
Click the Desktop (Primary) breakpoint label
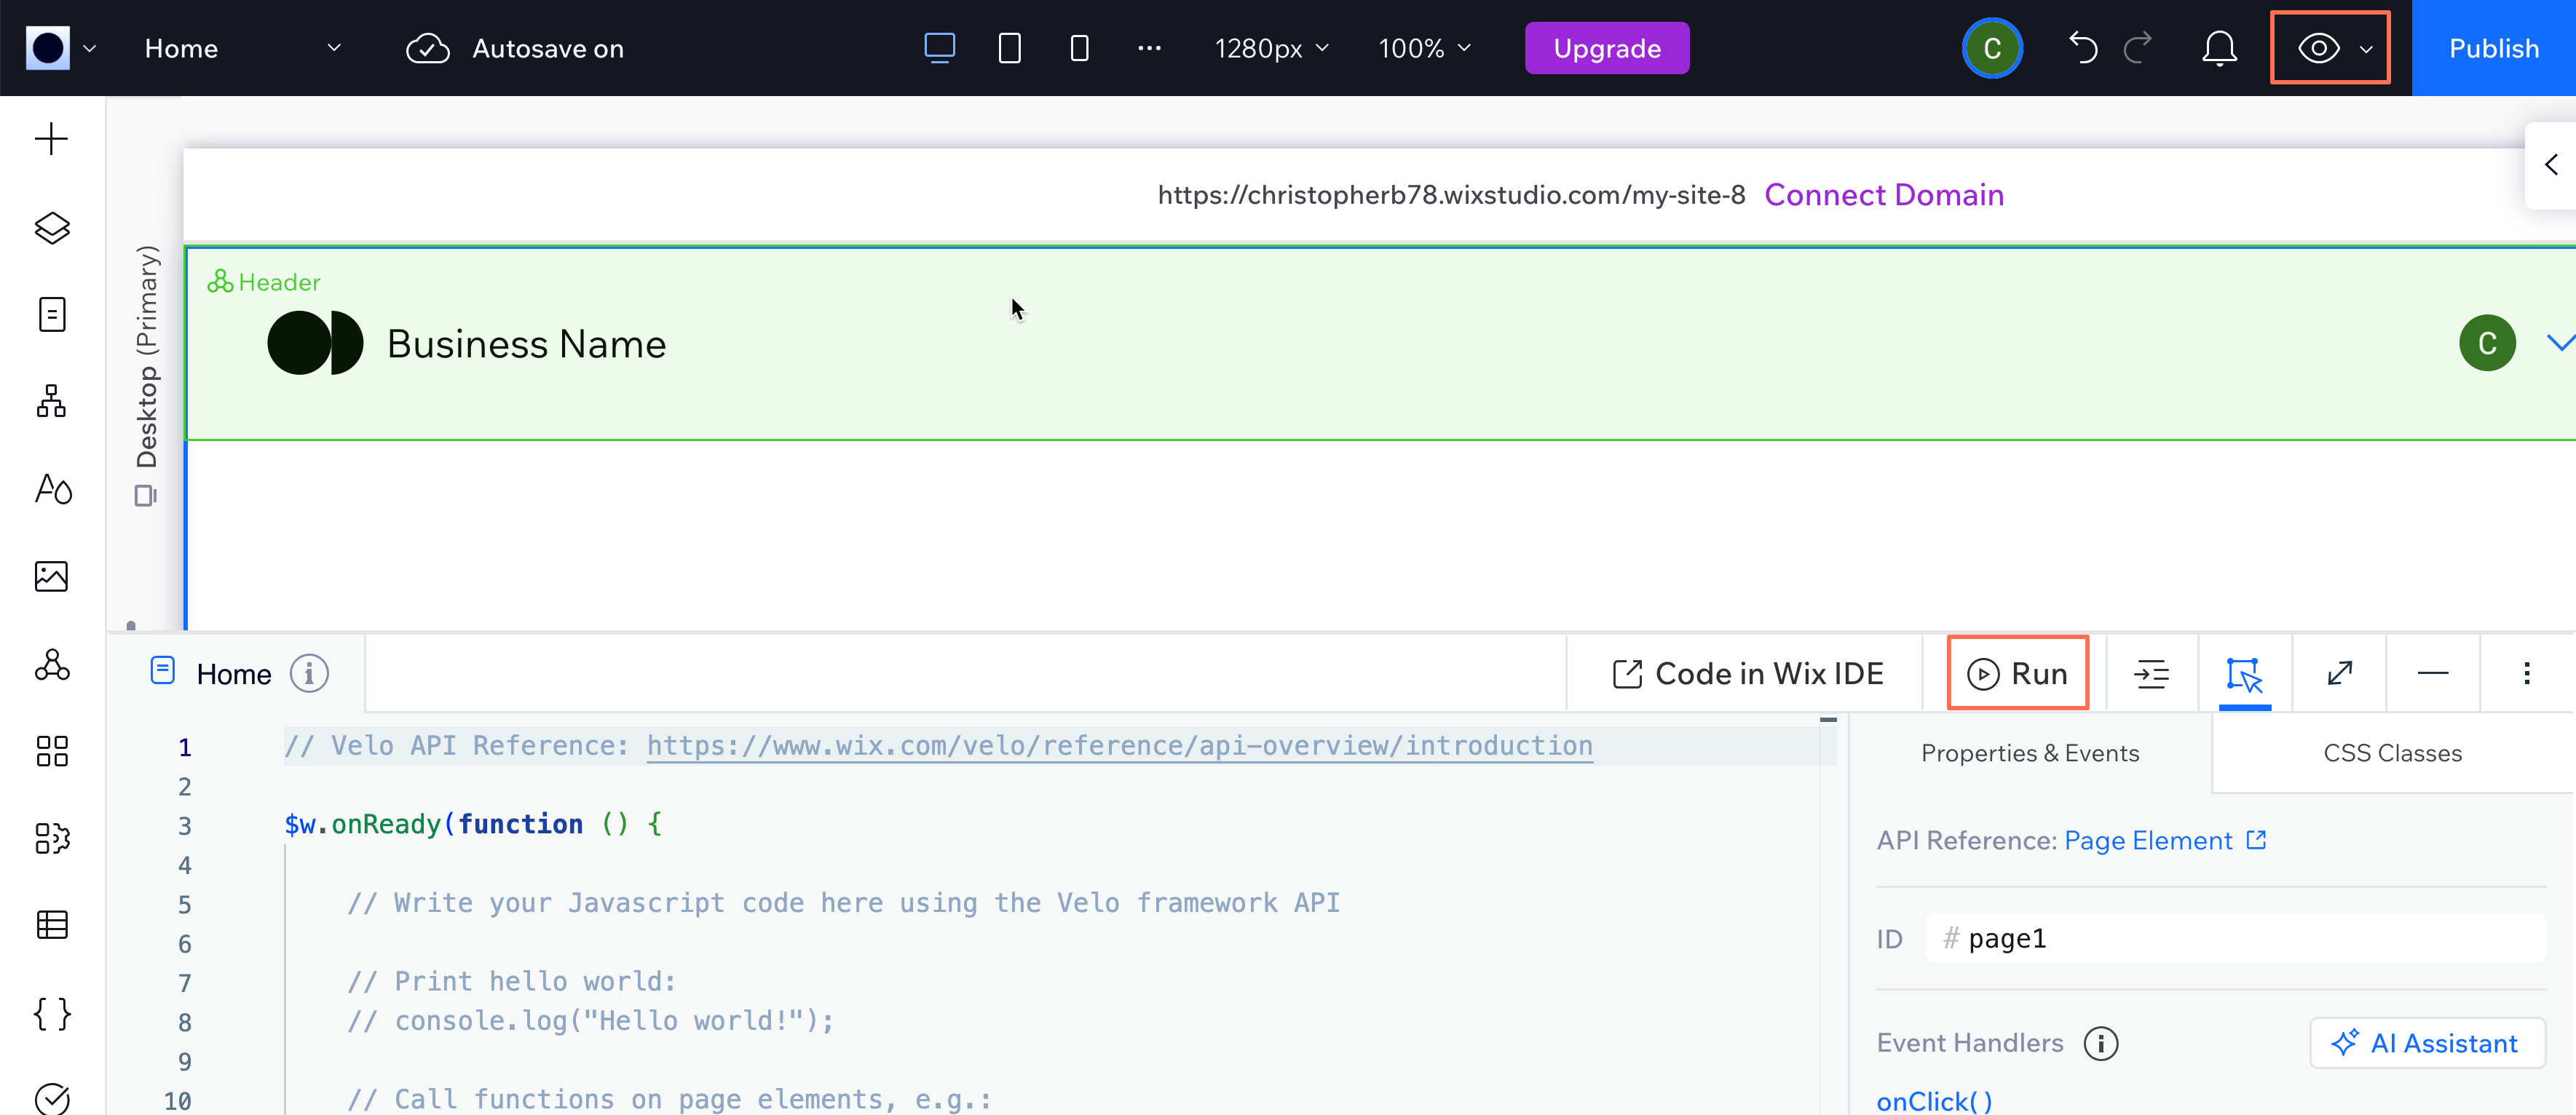(147, 357)
